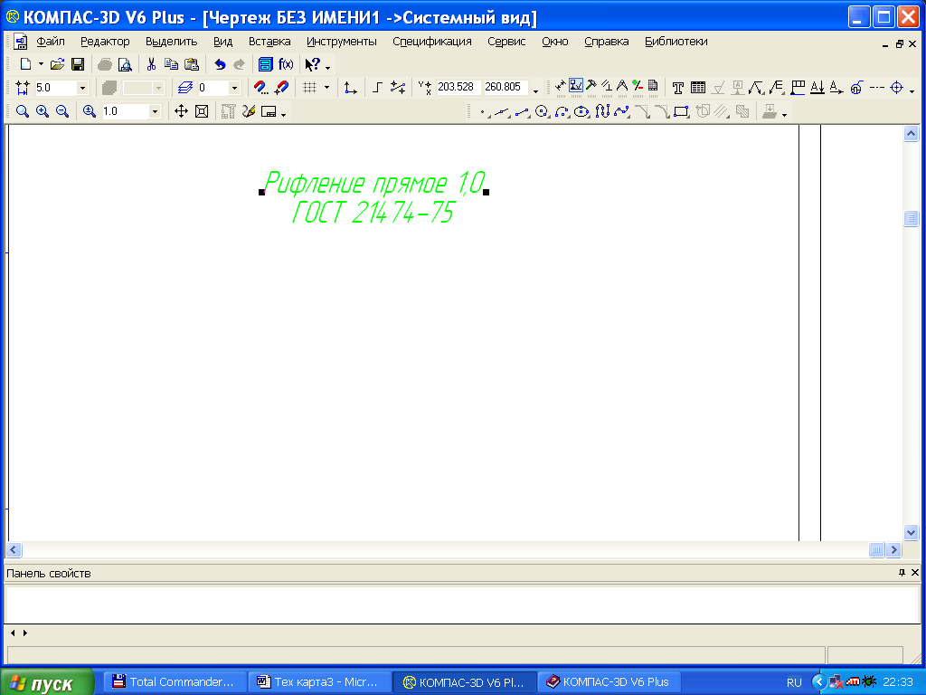Select the axial dash-dot line tool

tap(877, 88)
